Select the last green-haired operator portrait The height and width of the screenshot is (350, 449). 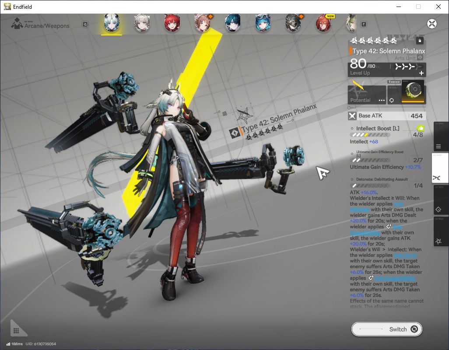[351, 23]
